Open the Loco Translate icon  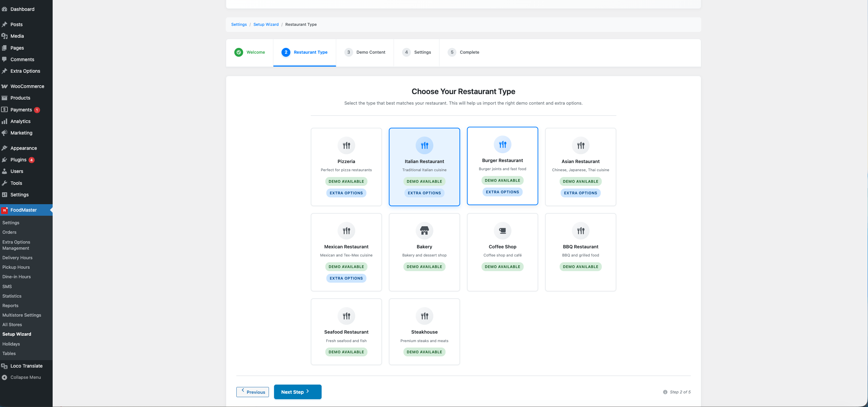click(5, 366)
